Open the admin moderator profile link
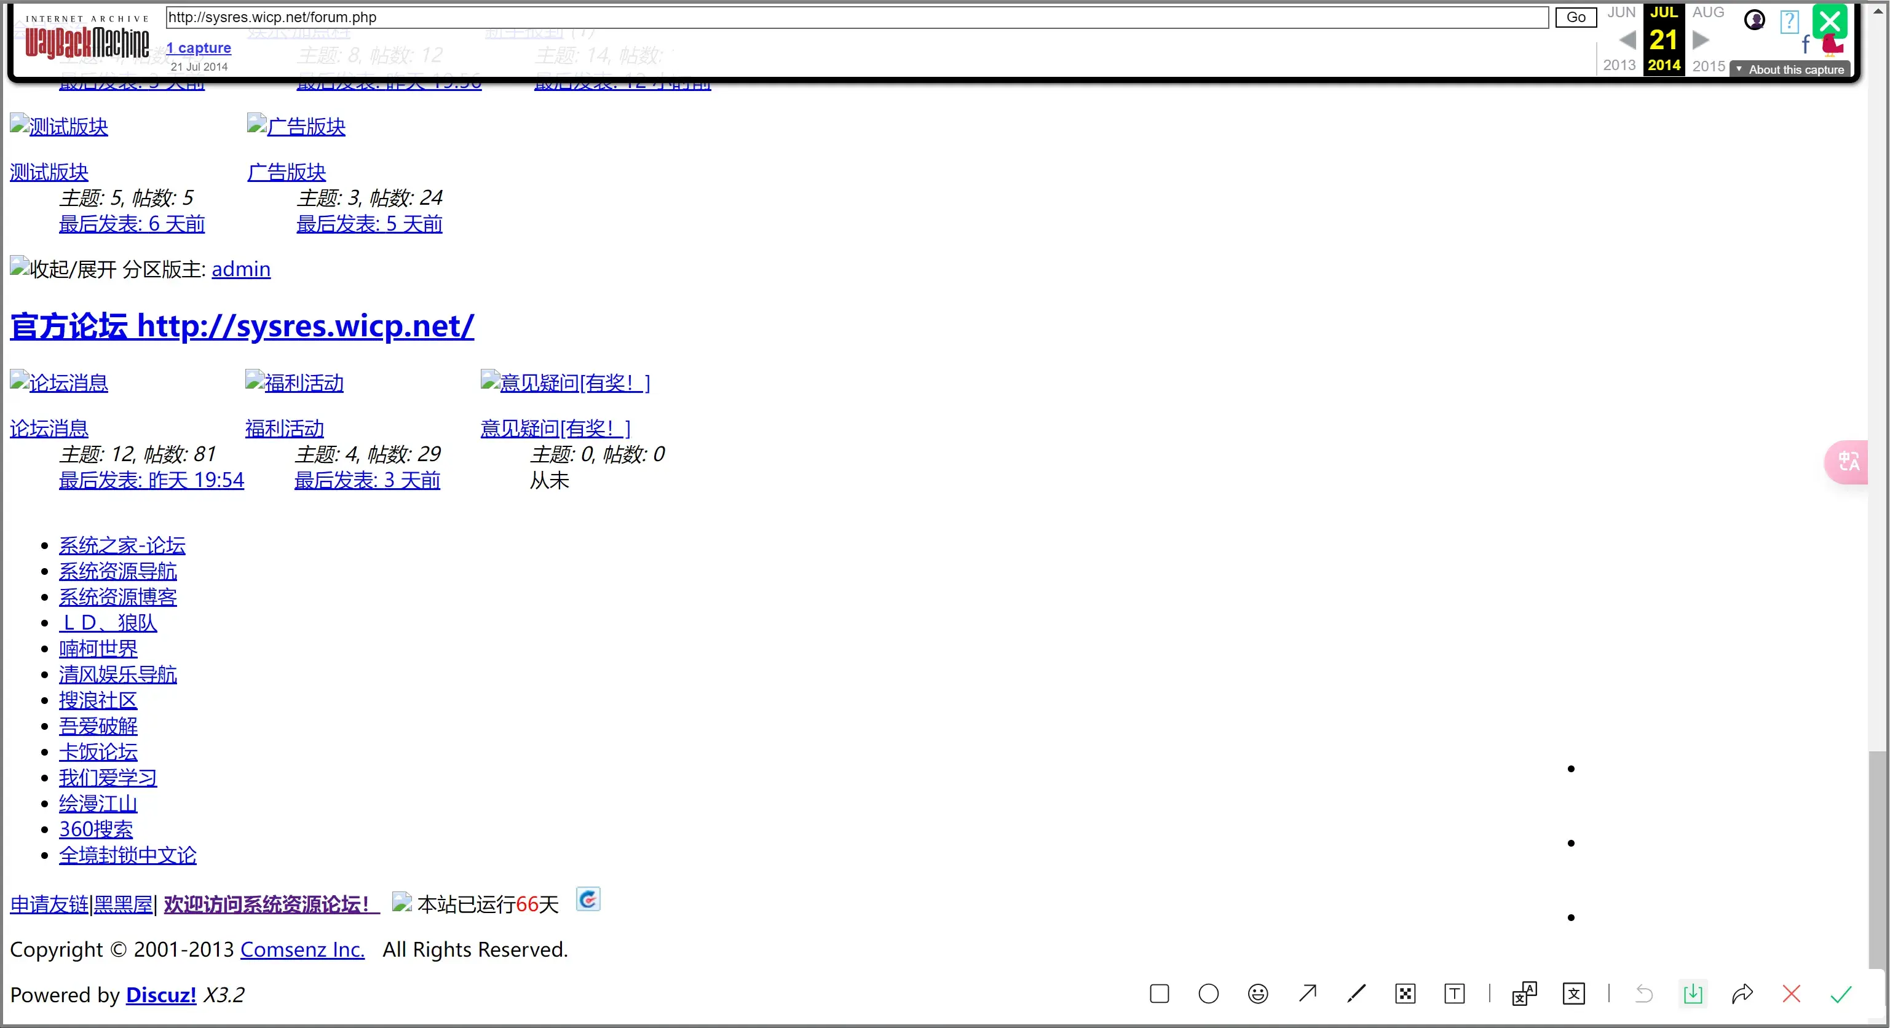Viewport: 1890px width, 1028px height. 240,269
